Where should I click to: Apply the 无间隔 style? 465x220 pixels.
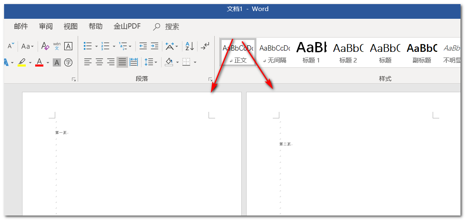[274, 52]
